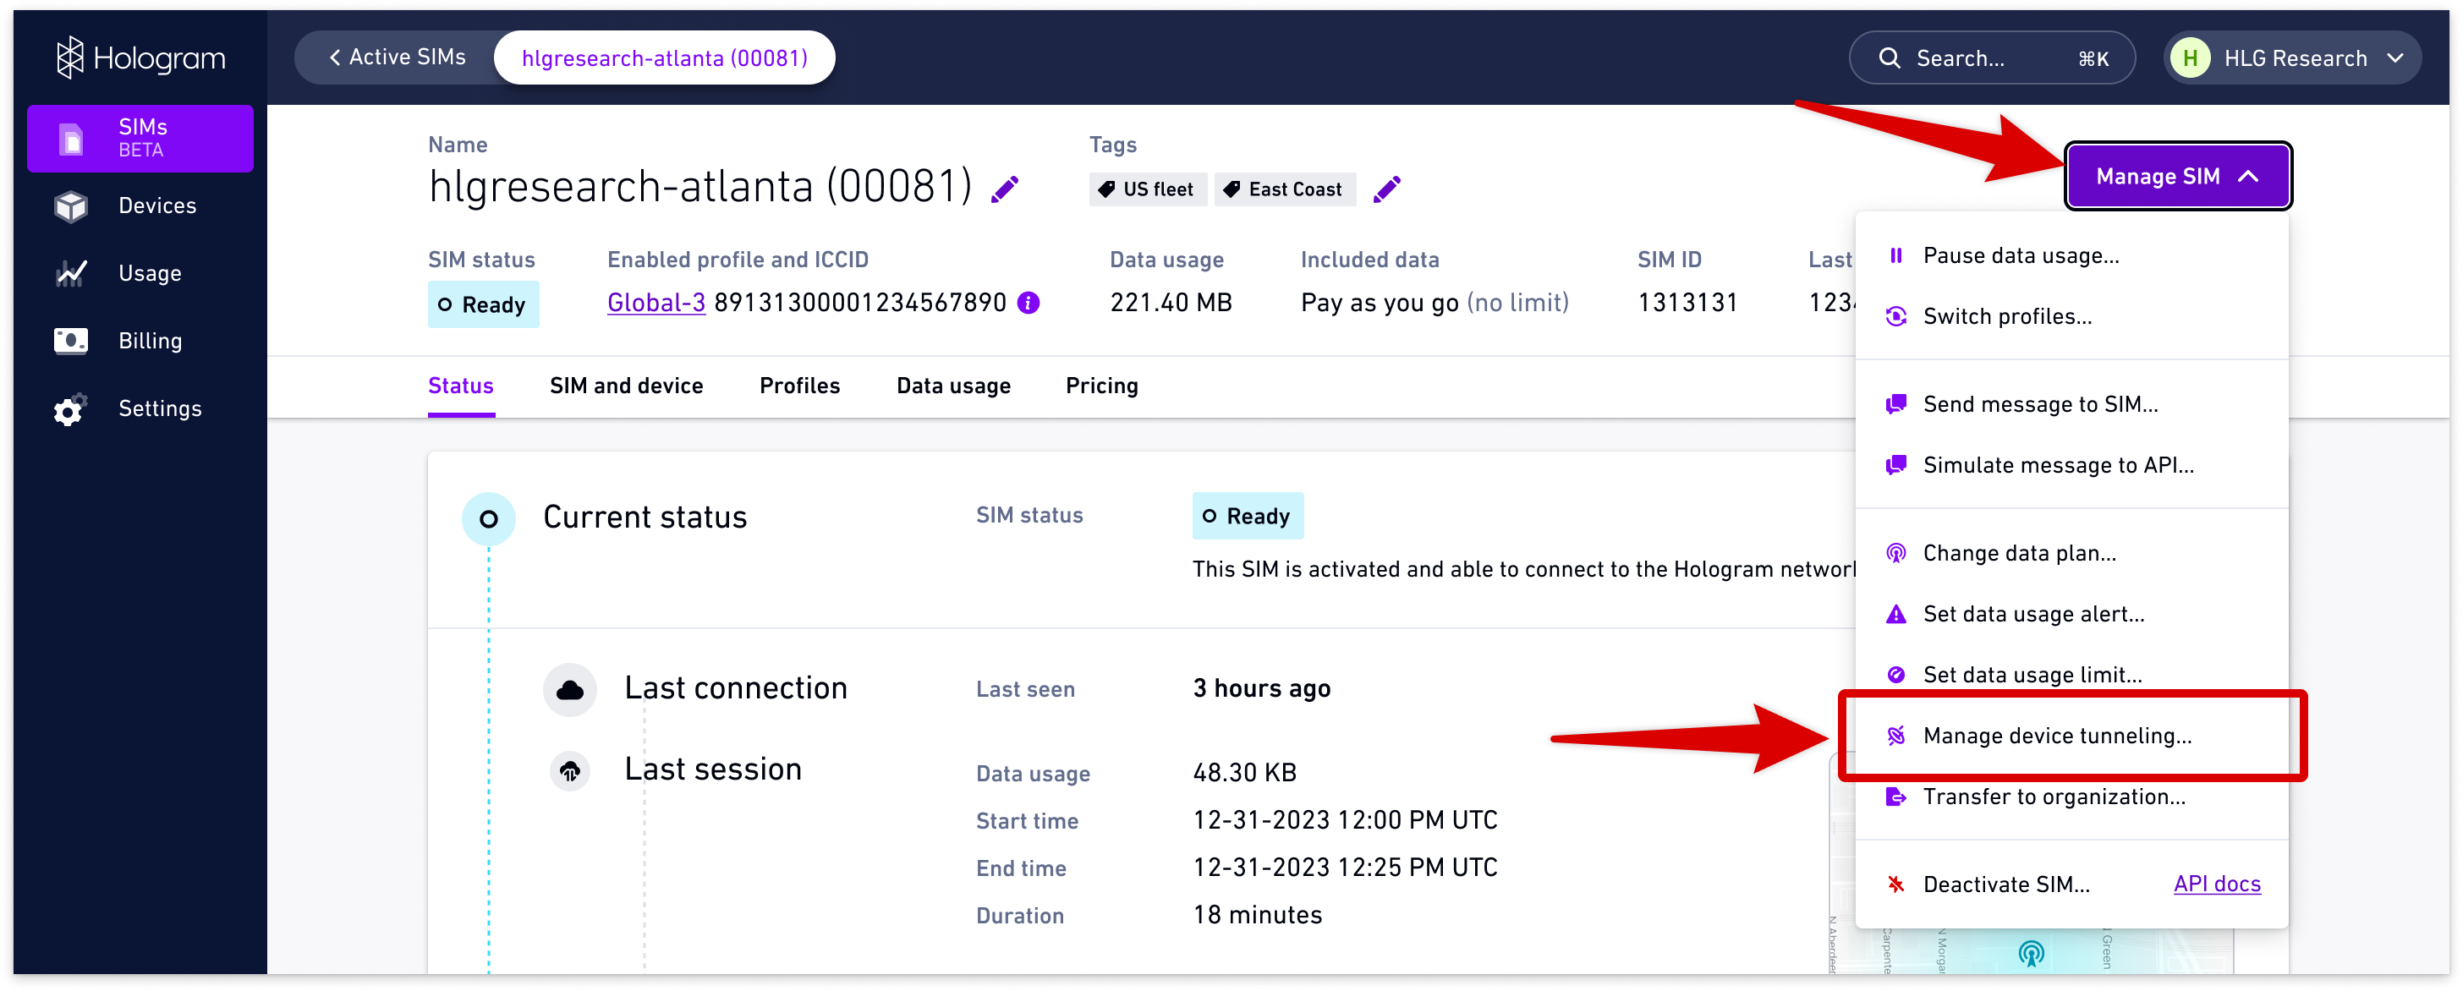The height and width of the screenshot is (991, 2463).
Task: Open the Global-3 profile link
Action: coord(656,303)
